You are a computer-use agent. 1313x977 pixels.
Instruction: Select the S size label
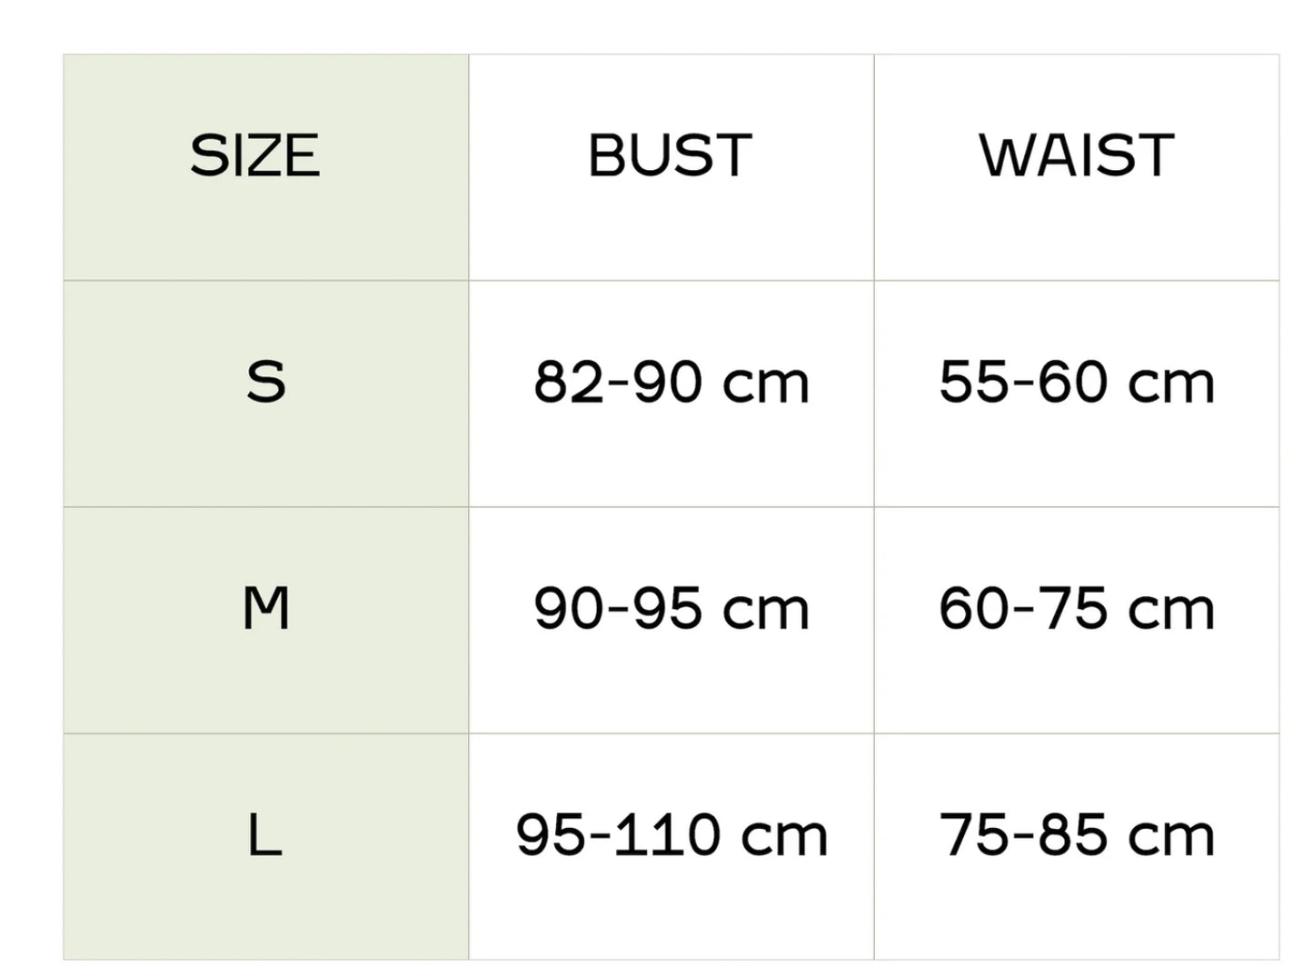coord(265,382)
